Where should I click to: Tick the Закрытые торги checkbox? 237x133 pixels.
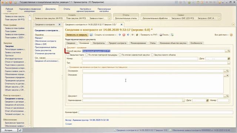pos(68,55)
